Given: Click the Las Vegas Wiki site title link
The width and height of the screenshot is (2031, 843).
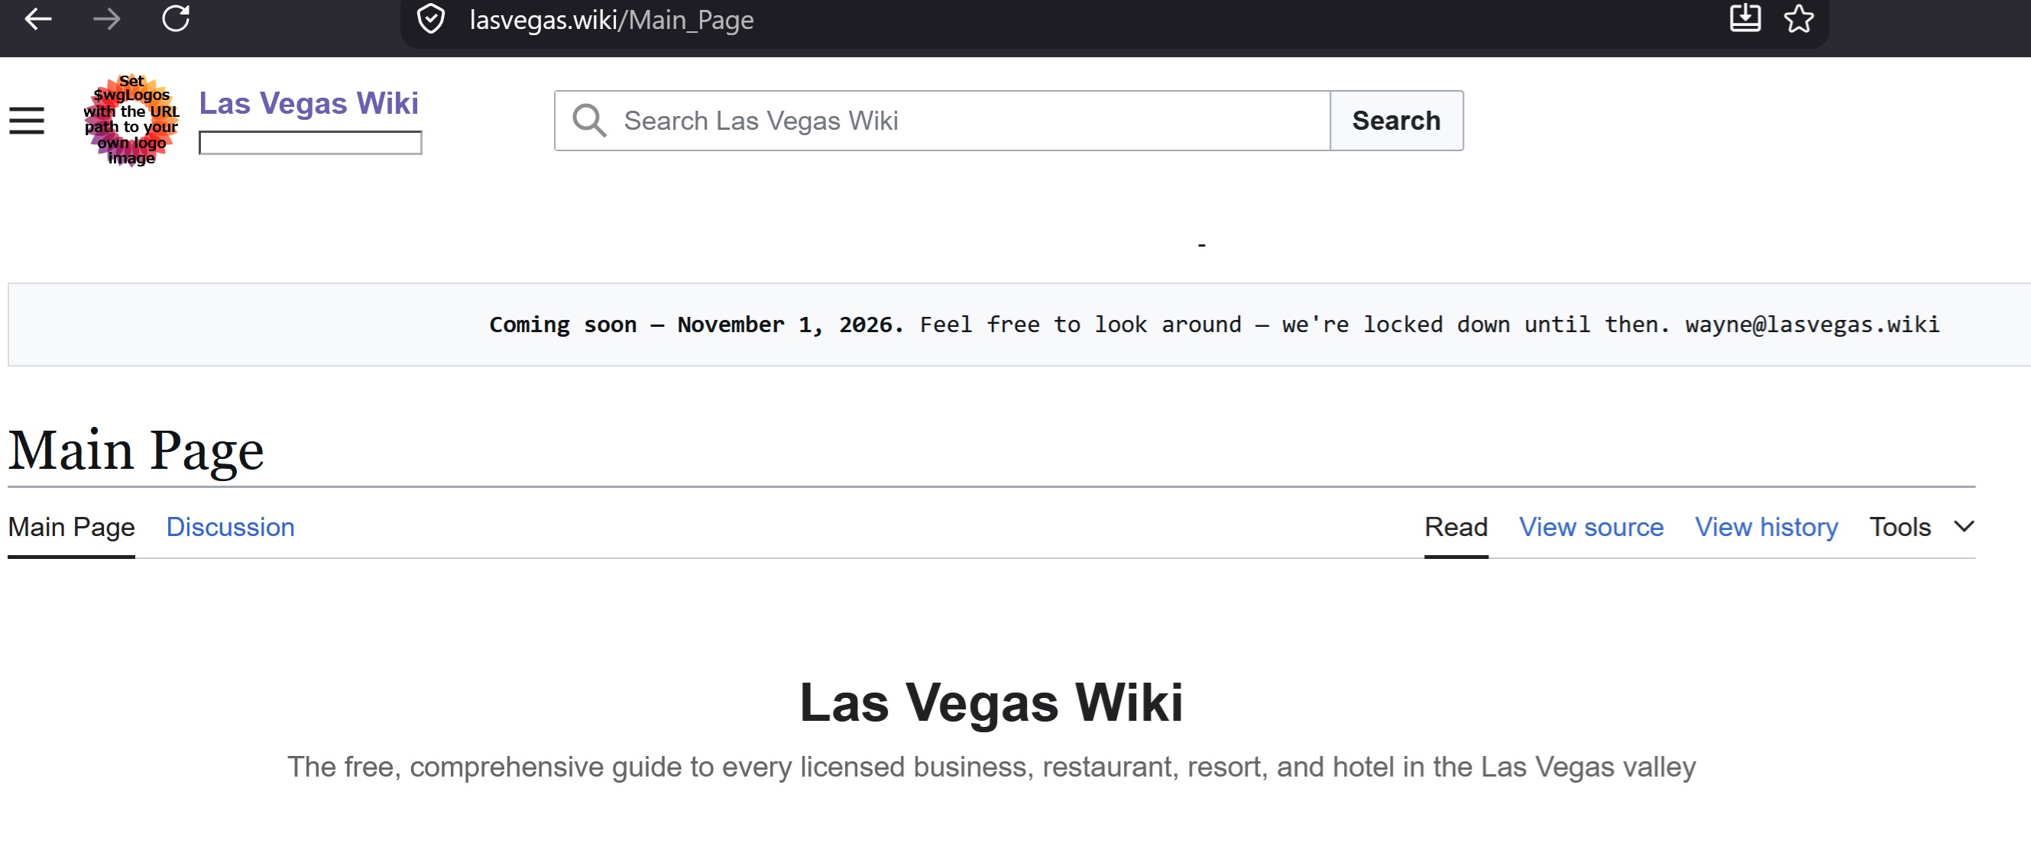Looking at the screenshot, I should tap(308, 103).
